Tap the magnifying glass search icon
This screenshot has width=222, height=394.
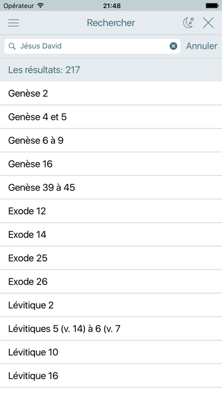[12, 46]
